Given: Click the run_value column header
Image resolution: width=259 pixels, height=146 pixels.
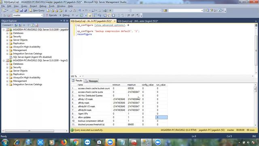Looking at the screenshot, I should click(161, 85).
